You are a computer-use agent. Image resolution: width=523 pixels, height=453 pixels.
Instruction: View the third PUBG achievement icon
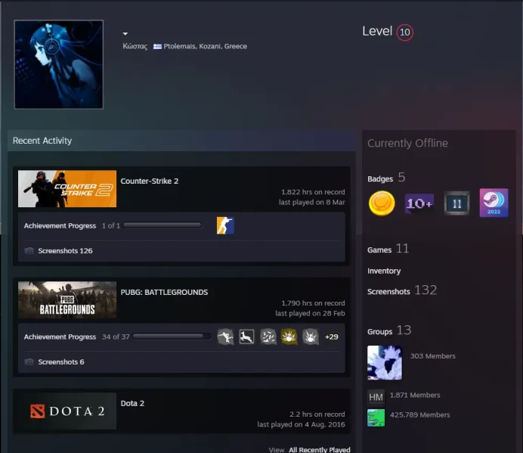[x=268, y=337]
